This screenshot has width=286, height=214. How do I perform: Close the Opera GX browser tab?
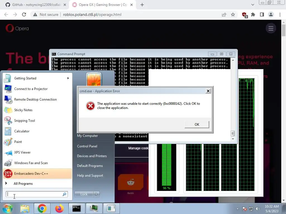[x=132, y=5]
